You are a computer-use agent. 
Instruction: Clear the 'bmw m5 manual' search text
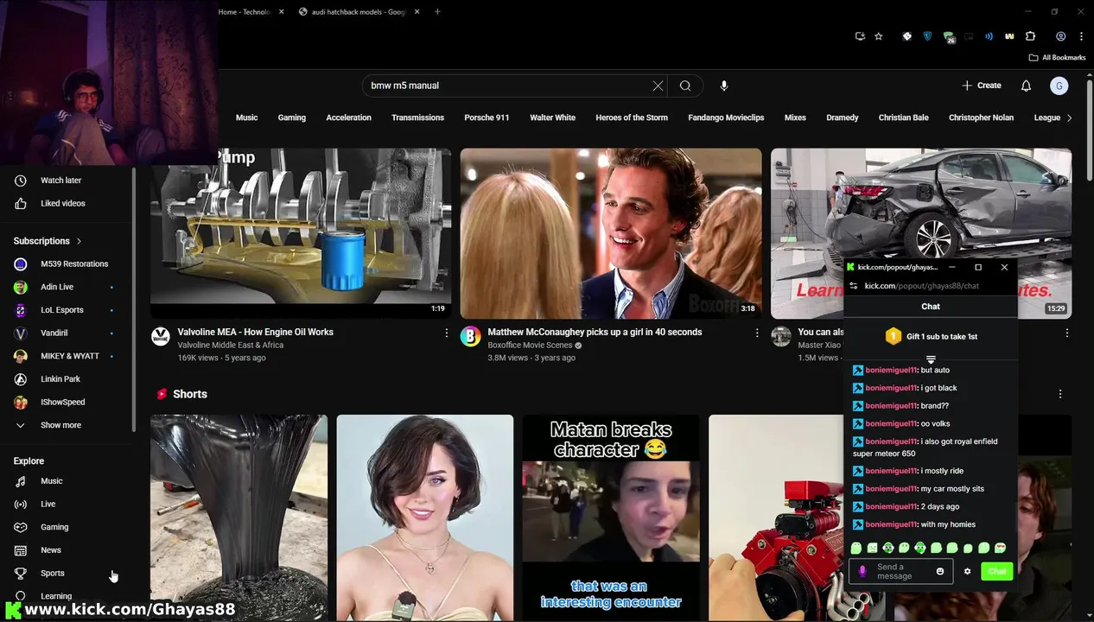(x=658, y=86)
